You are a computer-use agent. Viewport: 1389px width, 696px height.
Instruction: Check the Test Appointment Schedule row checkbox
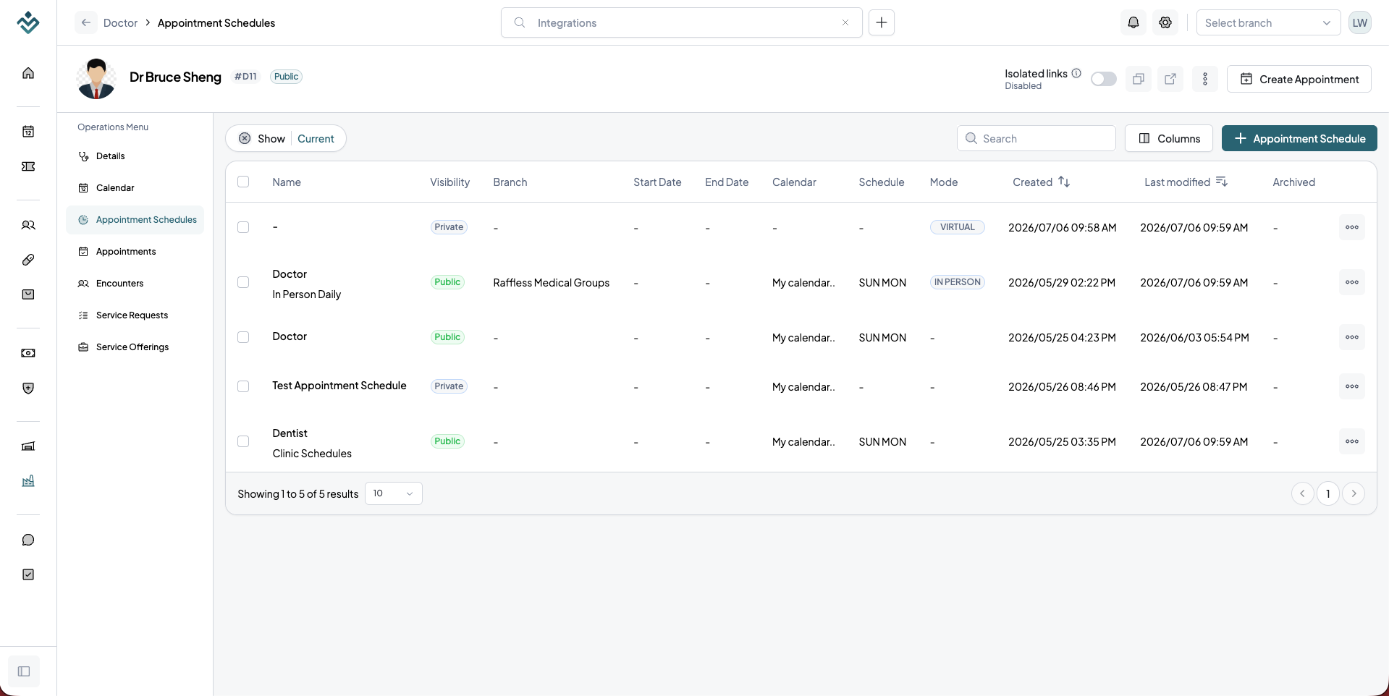[x=243, y=386]
